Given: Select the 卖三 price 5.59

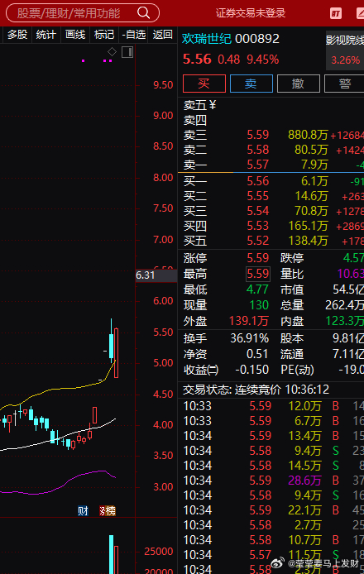Looking at the screenshot, I should click(x=258, y=135).
